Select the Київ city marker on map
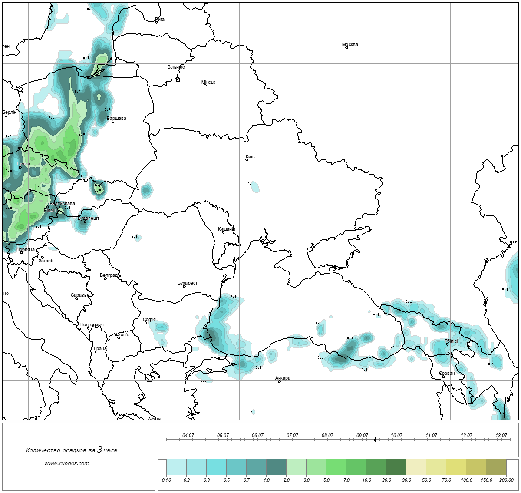 pos(247,159)
